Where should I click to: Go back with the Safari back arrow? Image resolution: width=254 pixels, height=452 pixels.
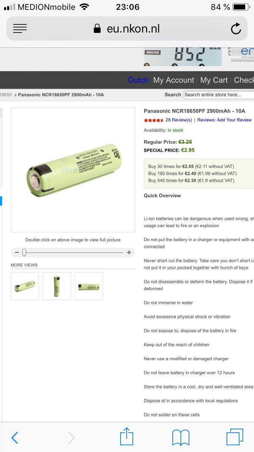(x=15, y=438)
